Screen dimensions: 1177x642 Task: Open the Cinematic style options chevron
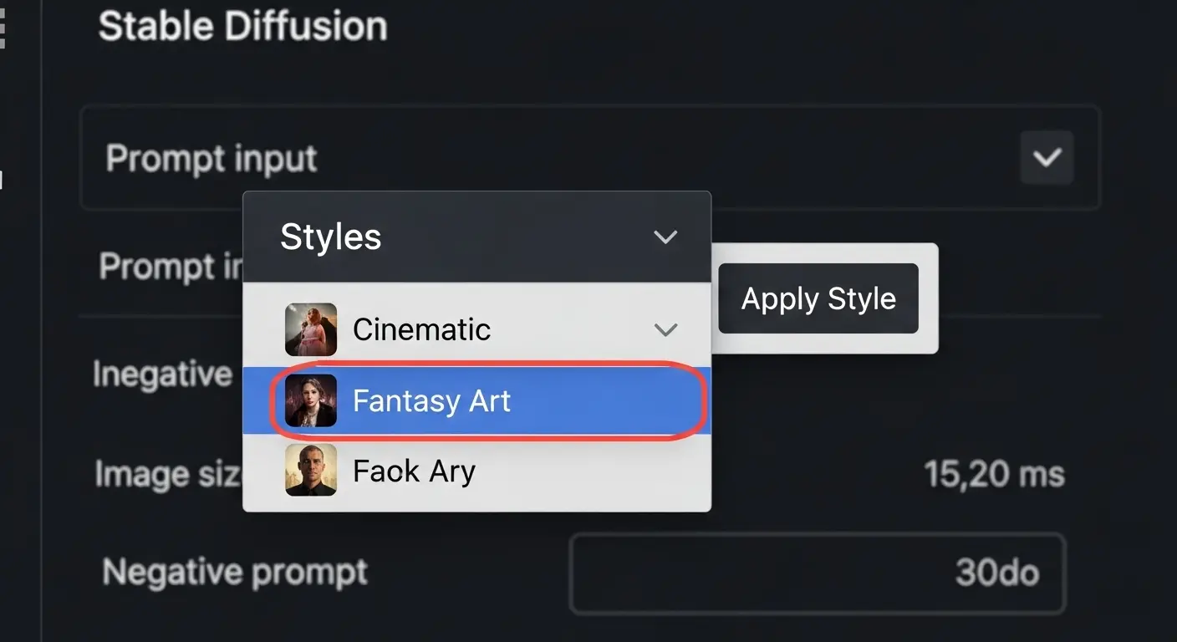[x=665, y=329]
